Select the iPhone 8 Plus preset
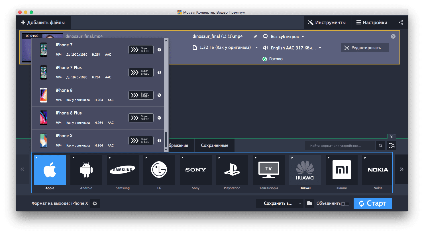Image resolution: width=424 pixels, height=234 pixels. click(x=98, y=118)
